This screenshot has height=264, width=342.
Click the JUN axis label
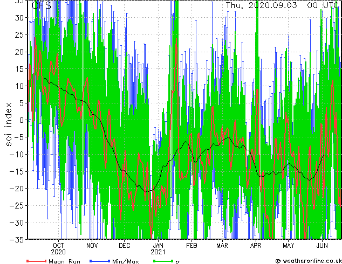click(322, 246)
